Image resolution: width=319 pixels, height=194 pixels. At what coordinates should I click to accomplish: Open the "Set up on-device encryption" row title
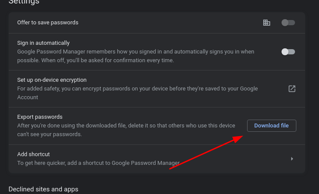[52, 80]
